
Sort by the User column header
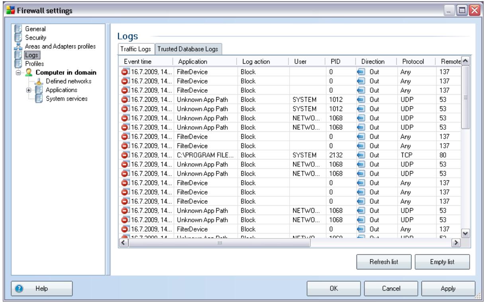click(x=308, y=62)
